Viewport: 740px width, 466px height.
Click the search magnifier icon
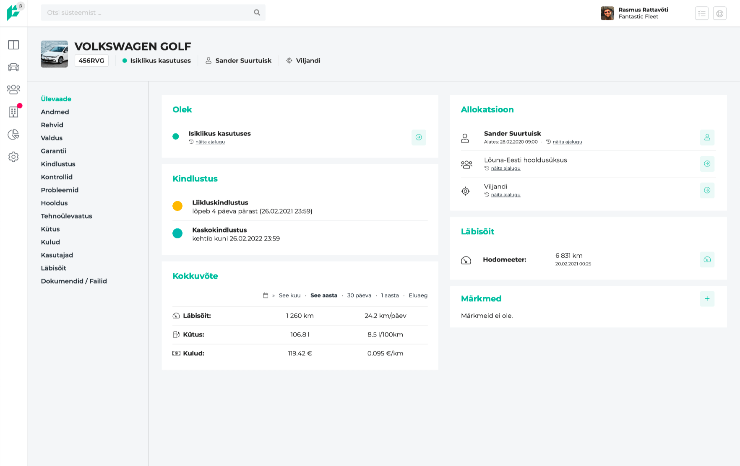click(x=257, y=13)
